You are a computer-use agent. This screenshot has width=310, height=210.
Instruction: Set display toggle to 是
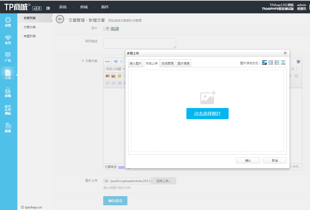(x=107, y=28)
